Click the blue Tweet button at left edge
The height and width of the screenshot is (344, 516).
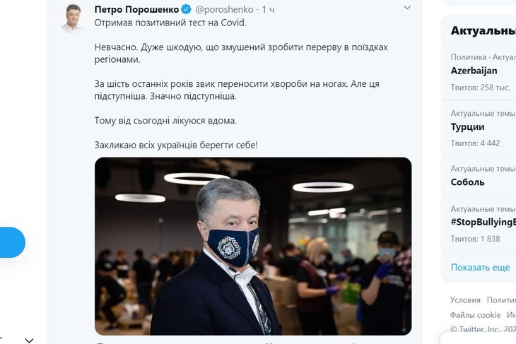click(x=12, y=242)
